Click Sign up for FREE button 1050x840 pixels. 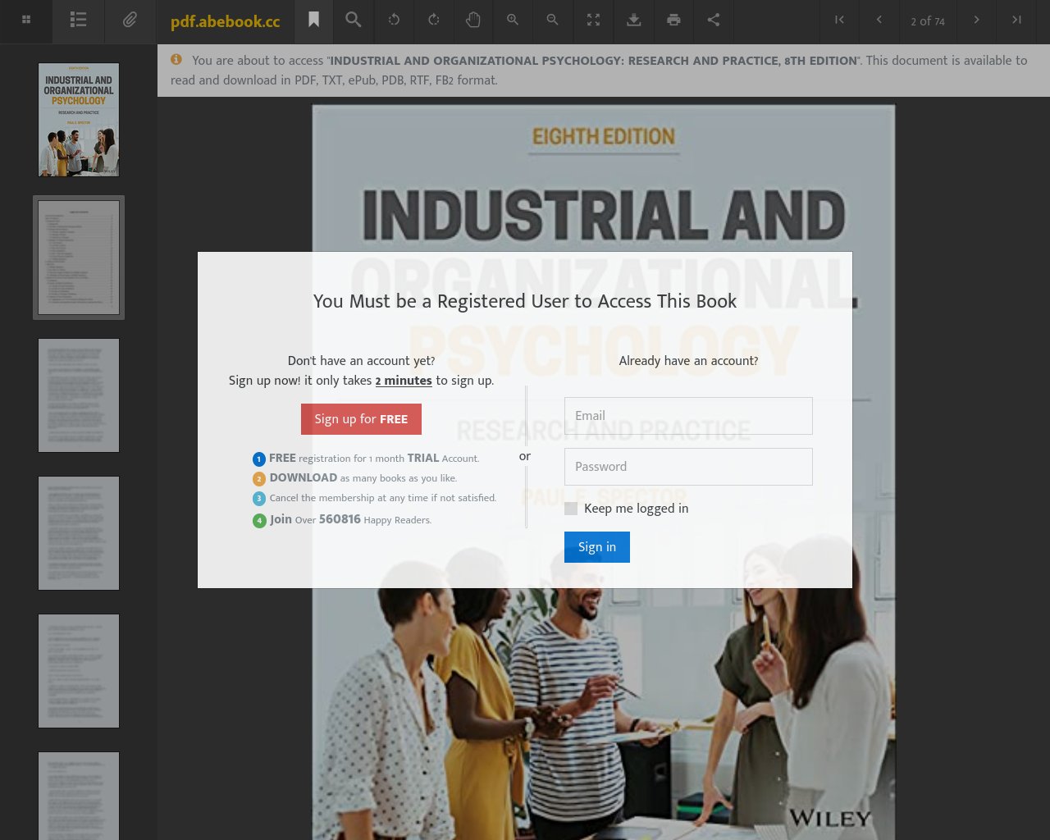click(361, 419)
